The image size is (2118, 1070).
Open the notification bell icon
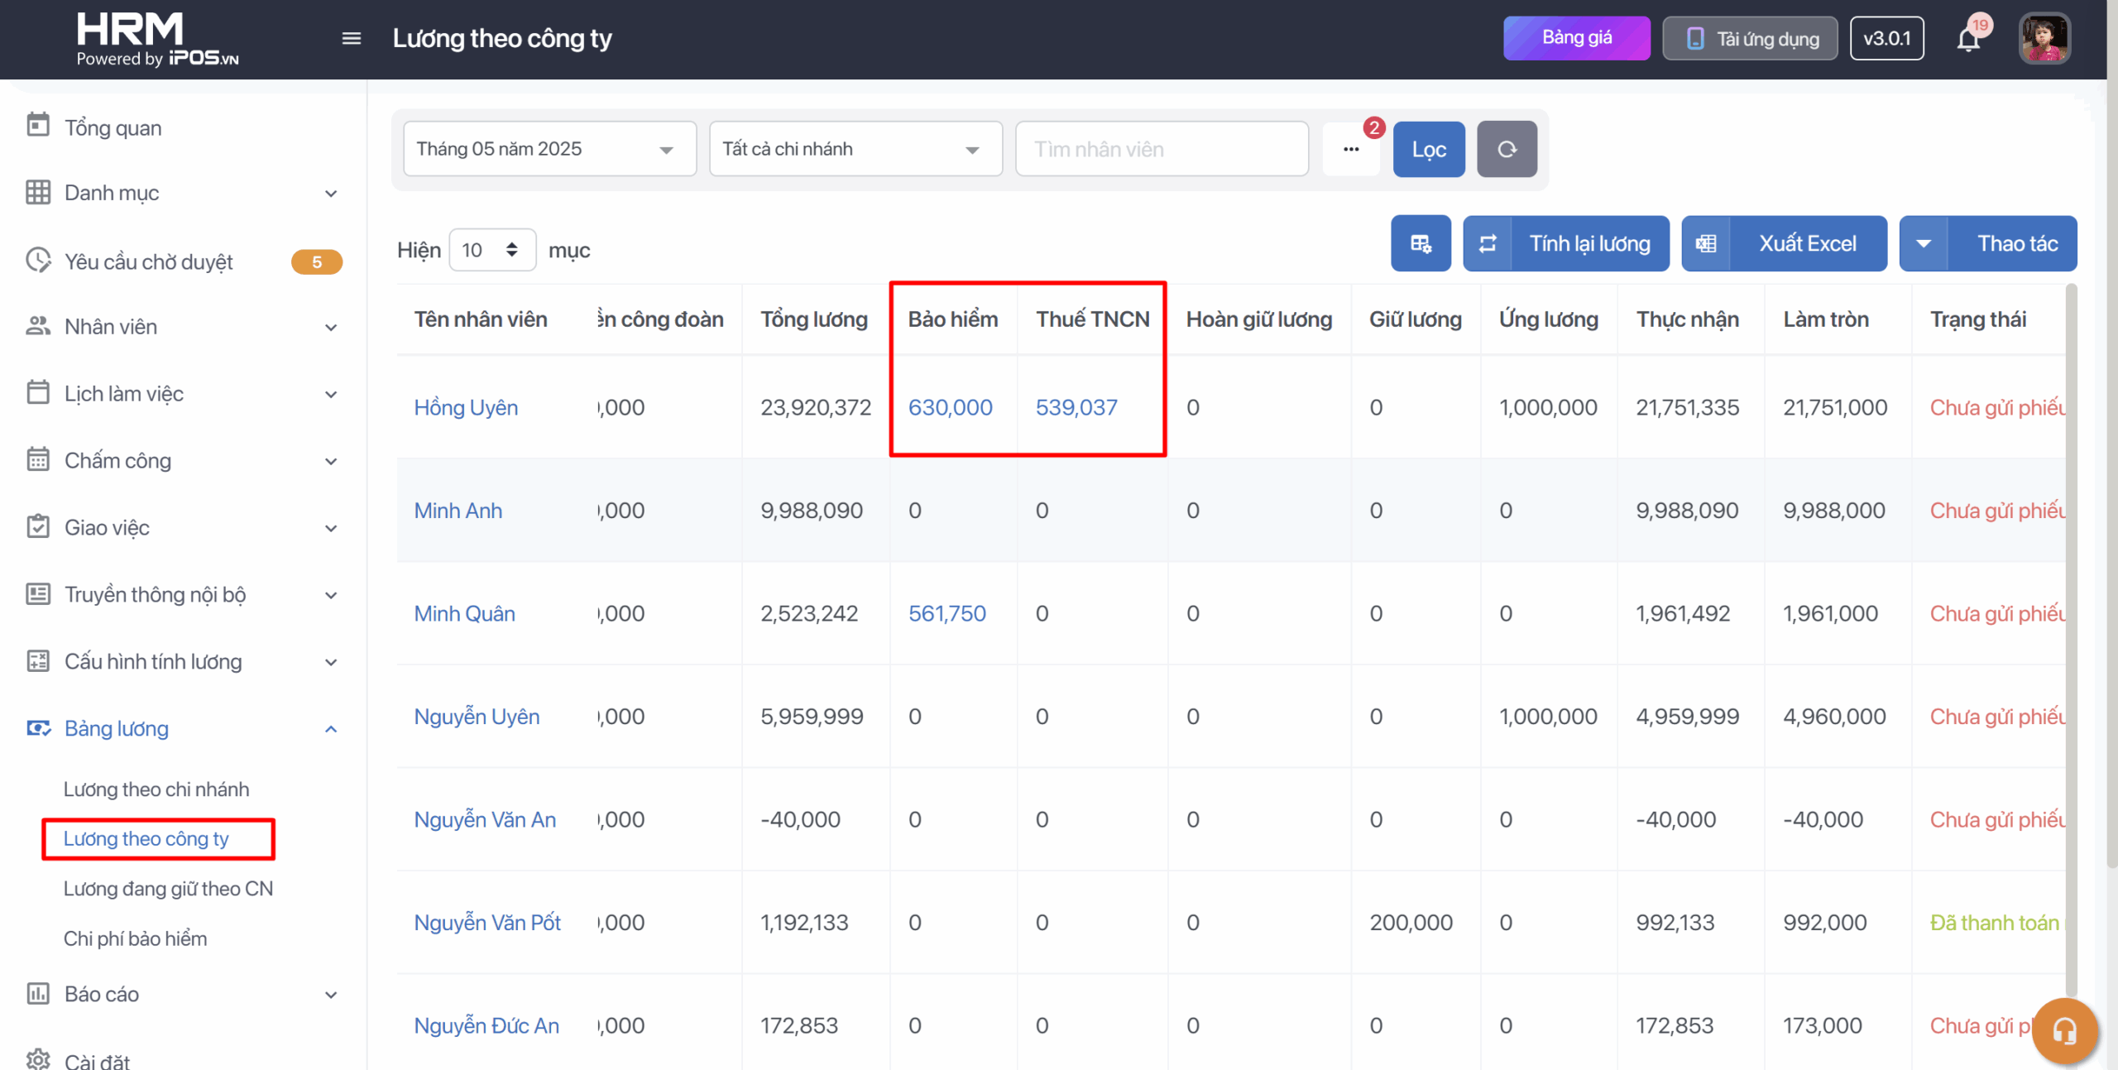(1968, 39)
